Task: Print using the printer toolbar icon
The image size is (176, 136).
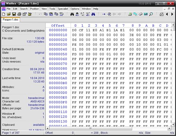Action: coord(19,14)
